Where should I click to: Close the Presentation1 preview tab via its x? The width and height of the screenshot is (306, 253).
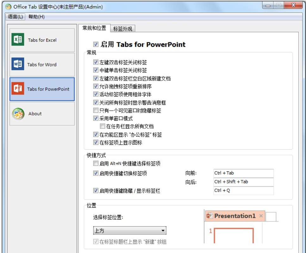261,216
